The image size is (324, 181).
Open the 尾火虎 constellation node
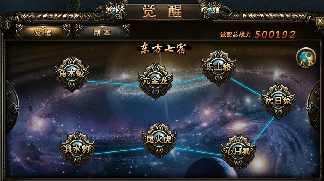(159, 140)
